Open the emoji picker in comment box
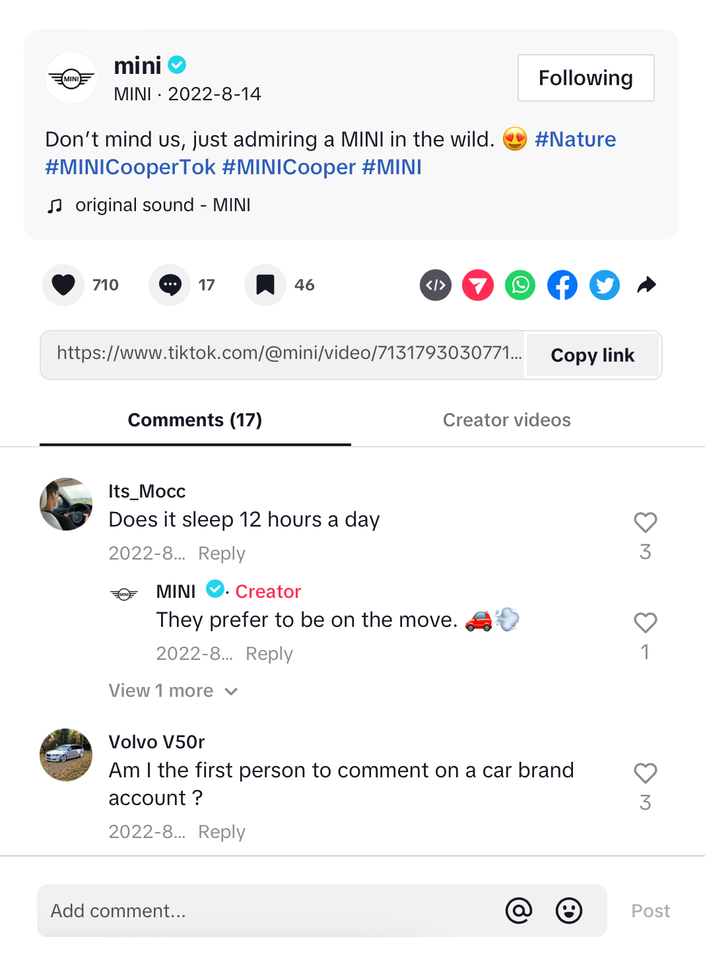This screenshot has width=705, height=972. (x=568, y=911)
